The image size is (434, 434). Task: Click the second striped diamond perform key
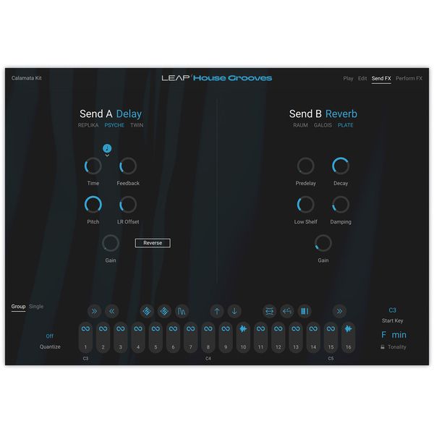point(164,311)
